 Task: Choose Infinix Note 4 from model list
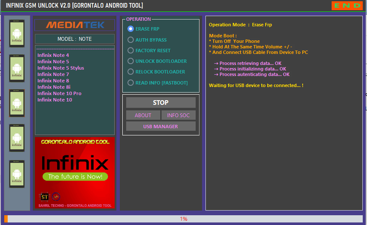click(53, 55)
